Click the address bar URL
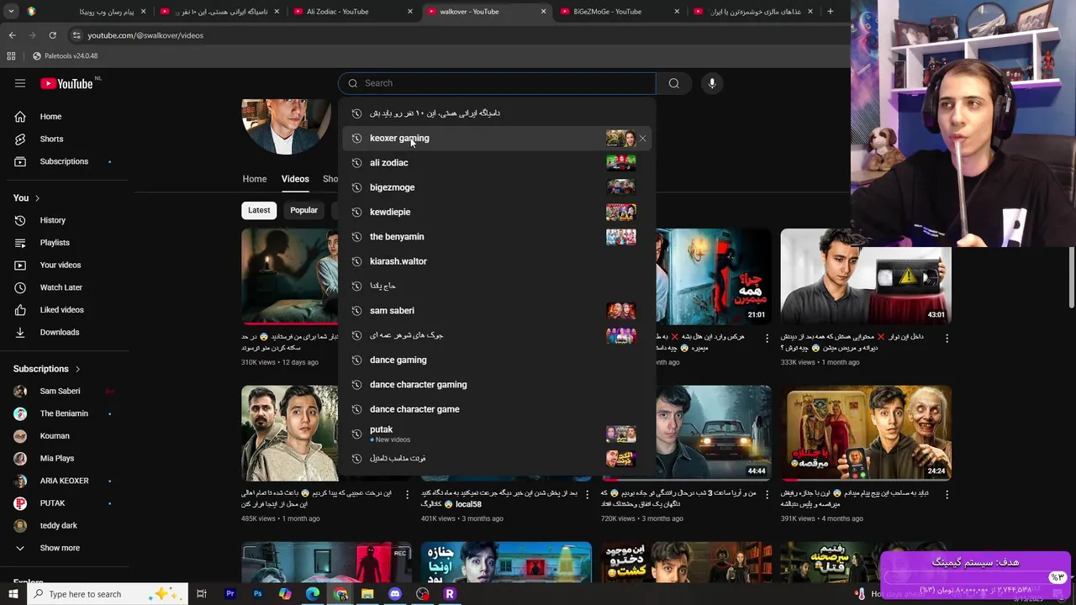The image size is (1076, 605). pos(145,35)
